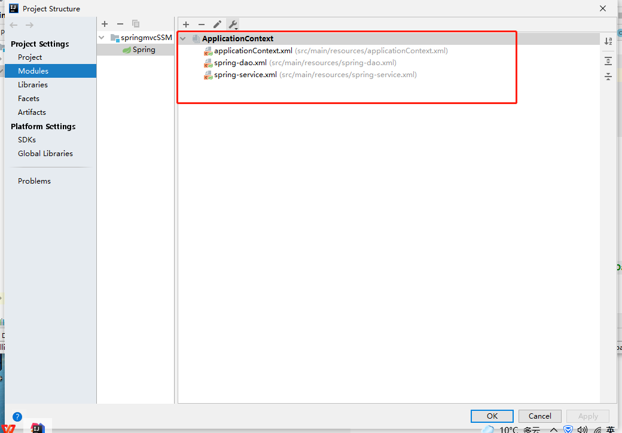The width and height of the screenshot is (622, 433).
Task: Add a new Spring fileset
Action: tap(186, 25)
